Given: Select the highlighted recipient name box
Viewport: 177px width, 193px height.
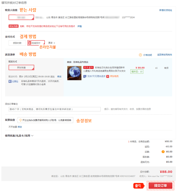Looking at the screenshot, I should click(21, 17).
